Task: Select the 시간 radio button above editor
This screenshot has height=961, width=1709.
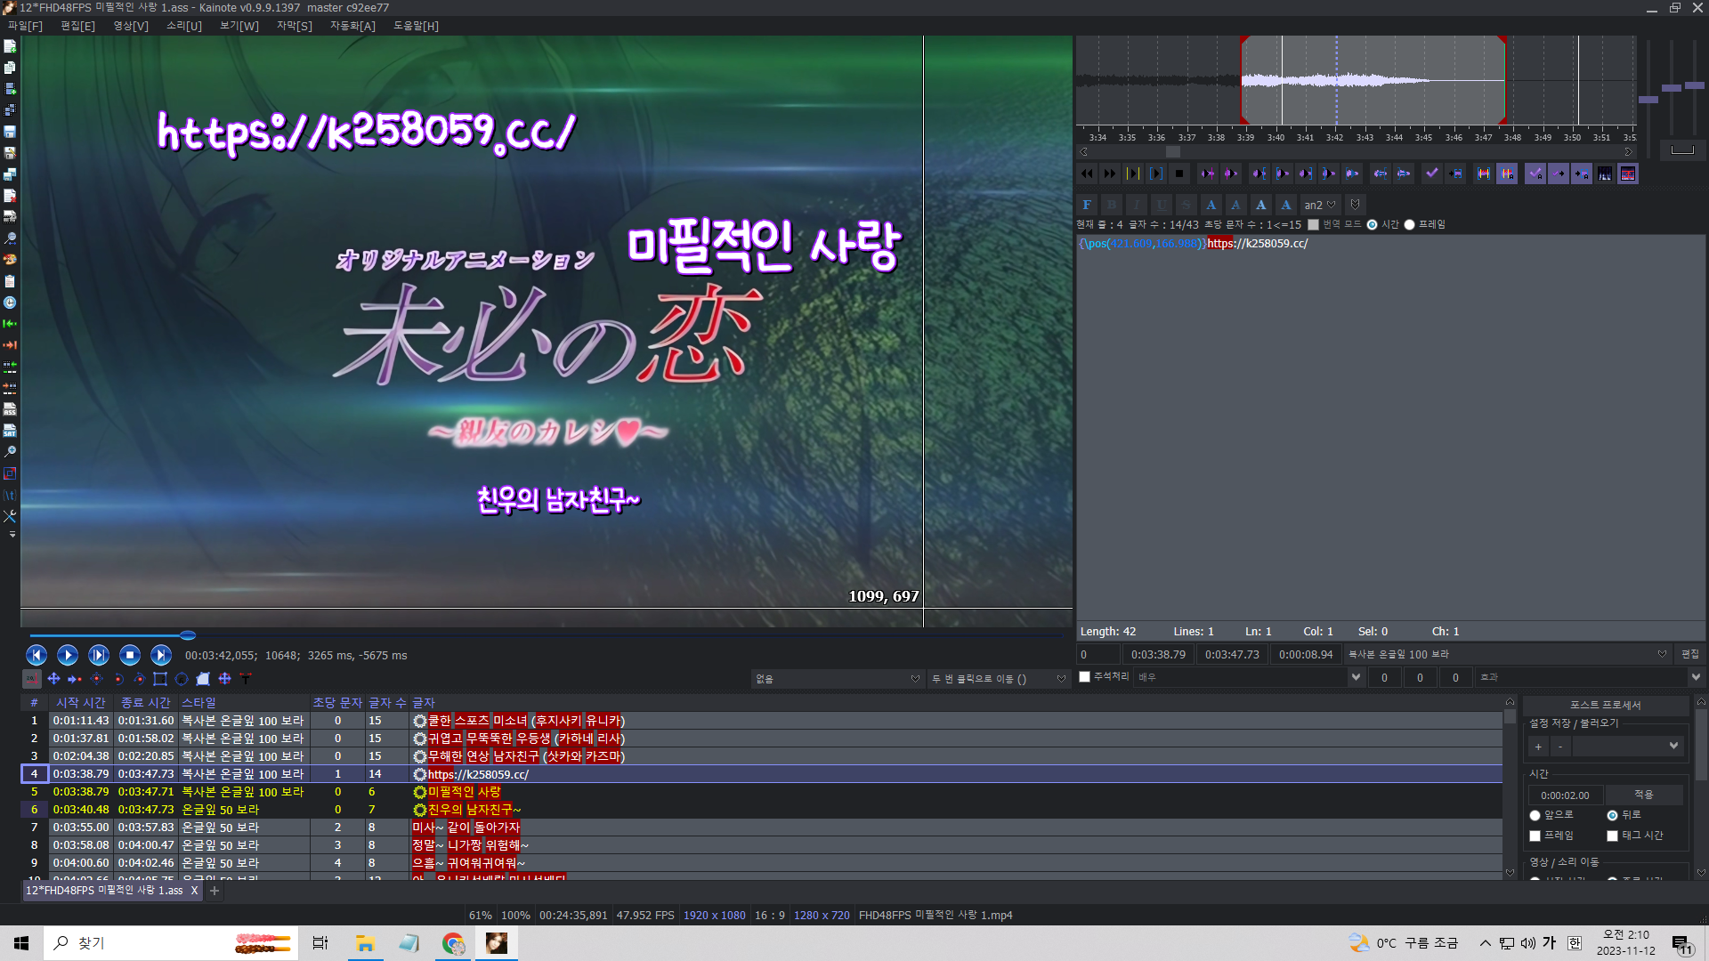Action: (x=1372, y=225)
